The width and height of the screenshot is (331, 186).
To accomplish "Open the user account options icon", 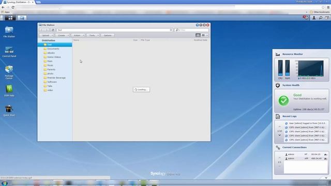I will (x=314, y=18).
